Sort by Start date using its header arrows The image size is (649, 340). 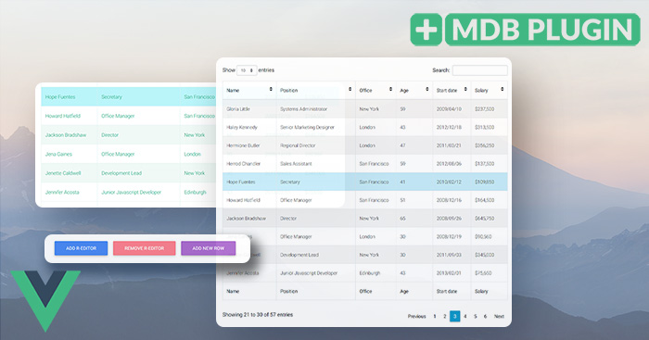[465, 90]
